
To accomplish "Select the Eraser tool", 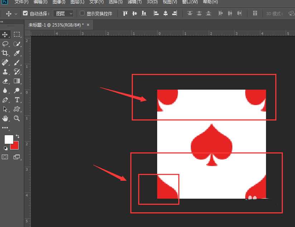I will pyautogui.click(x=5, y=81).
